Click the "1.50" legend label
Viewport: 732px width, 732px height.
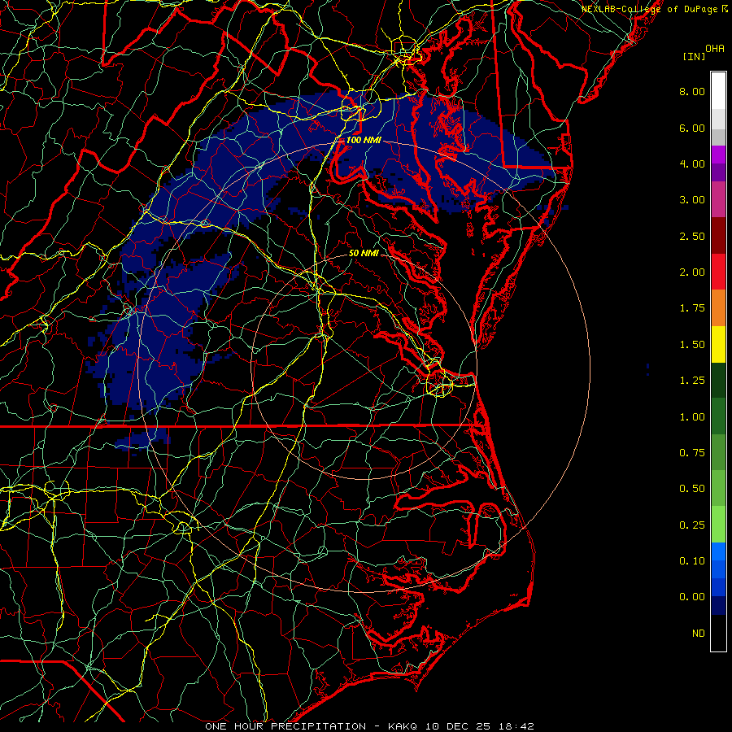pyautogui.click(x=692, y=345)
